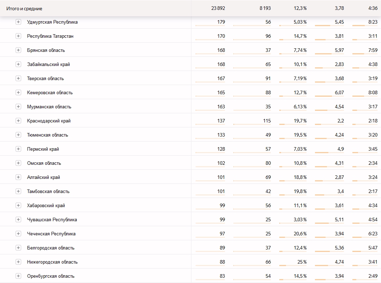Click plus icon next to Краснодарский край
This screenshot has width=381, height=283.
point(18,120)
